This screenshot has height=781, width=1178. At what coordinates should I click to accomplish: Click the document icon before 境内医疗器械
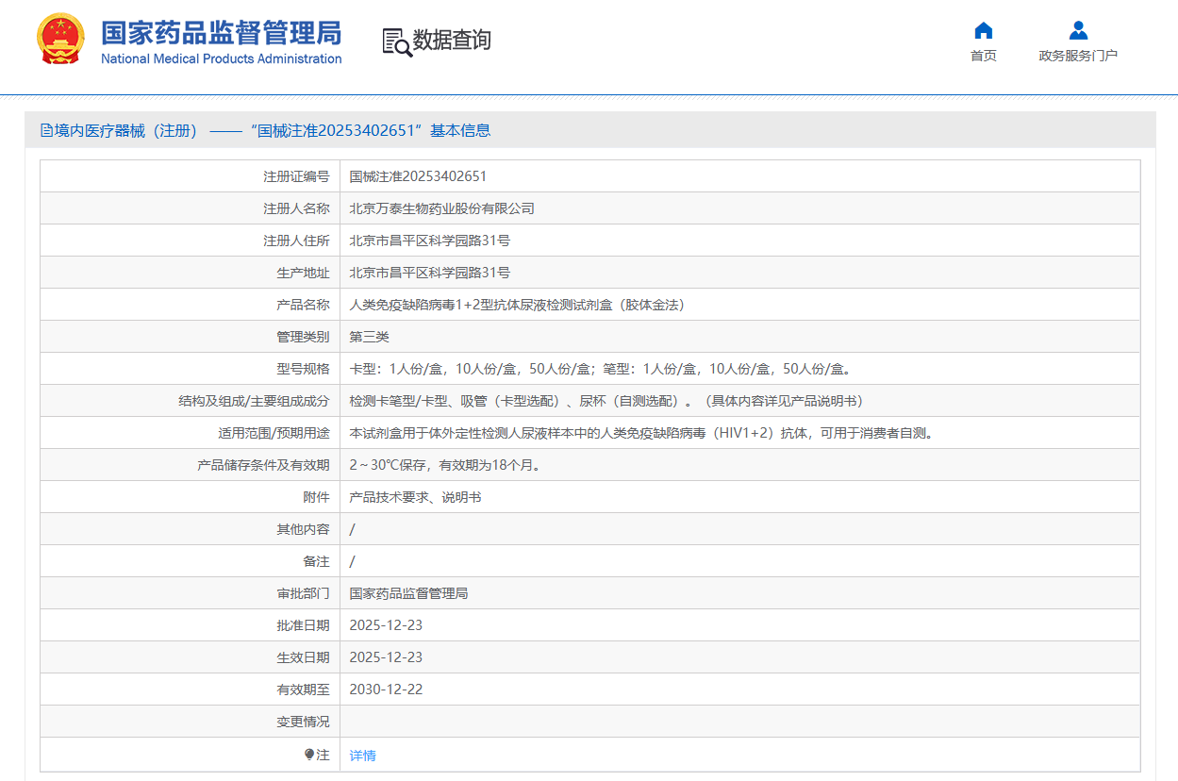click(x=46, y=131)
